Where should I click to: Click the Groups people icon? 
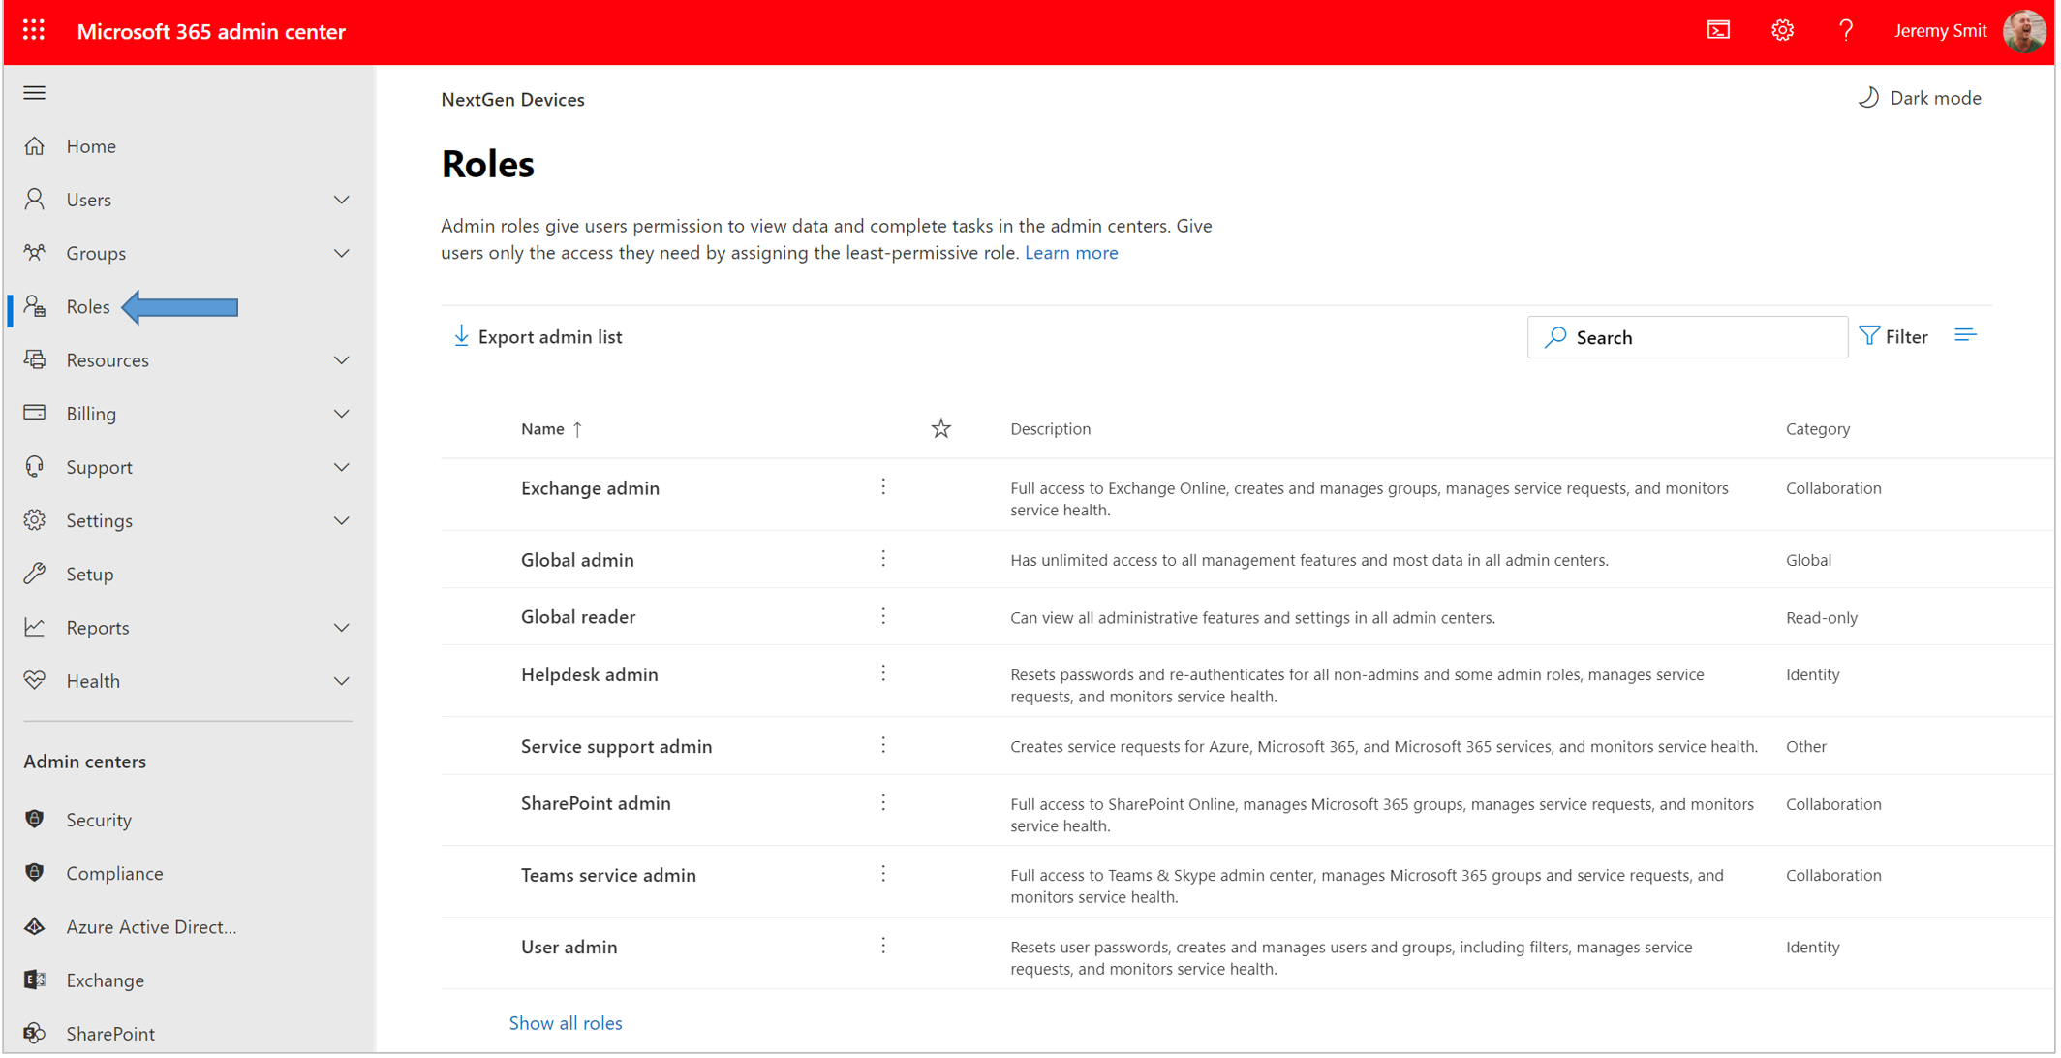[x=35, y=253]
